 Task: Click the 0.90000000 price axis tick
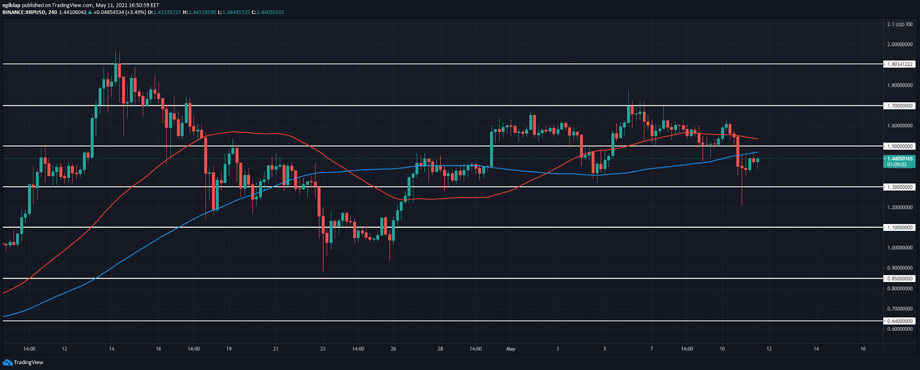pos(900,268)
